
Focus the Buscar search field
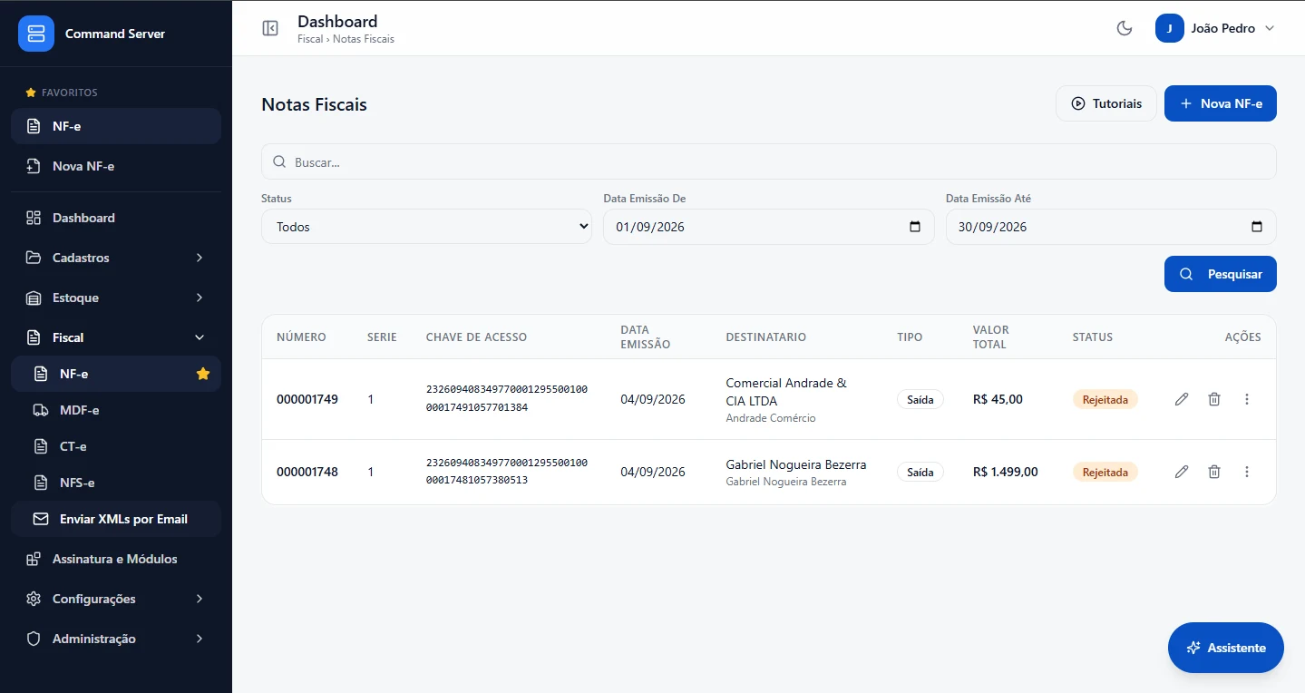pos(769,162)
